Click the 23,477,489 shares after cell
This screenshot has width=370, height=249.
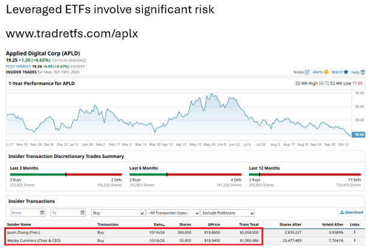(x=292, y=241)
